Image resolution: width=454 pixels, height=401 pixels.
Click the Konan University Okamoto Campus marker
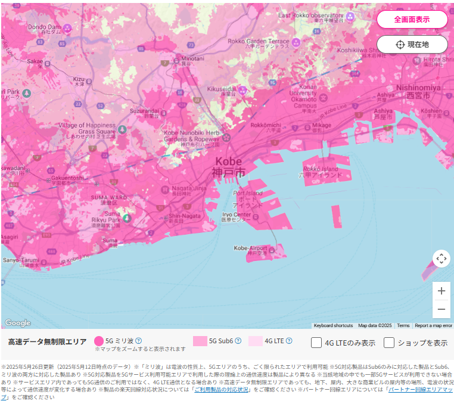pyautogui.click(x=323, y=97)
